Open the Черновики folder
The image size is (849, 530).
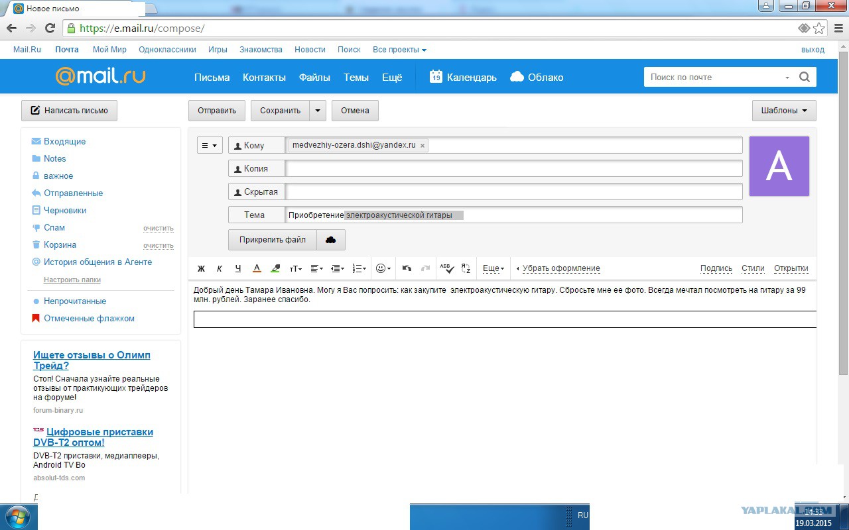click(65, 211)
